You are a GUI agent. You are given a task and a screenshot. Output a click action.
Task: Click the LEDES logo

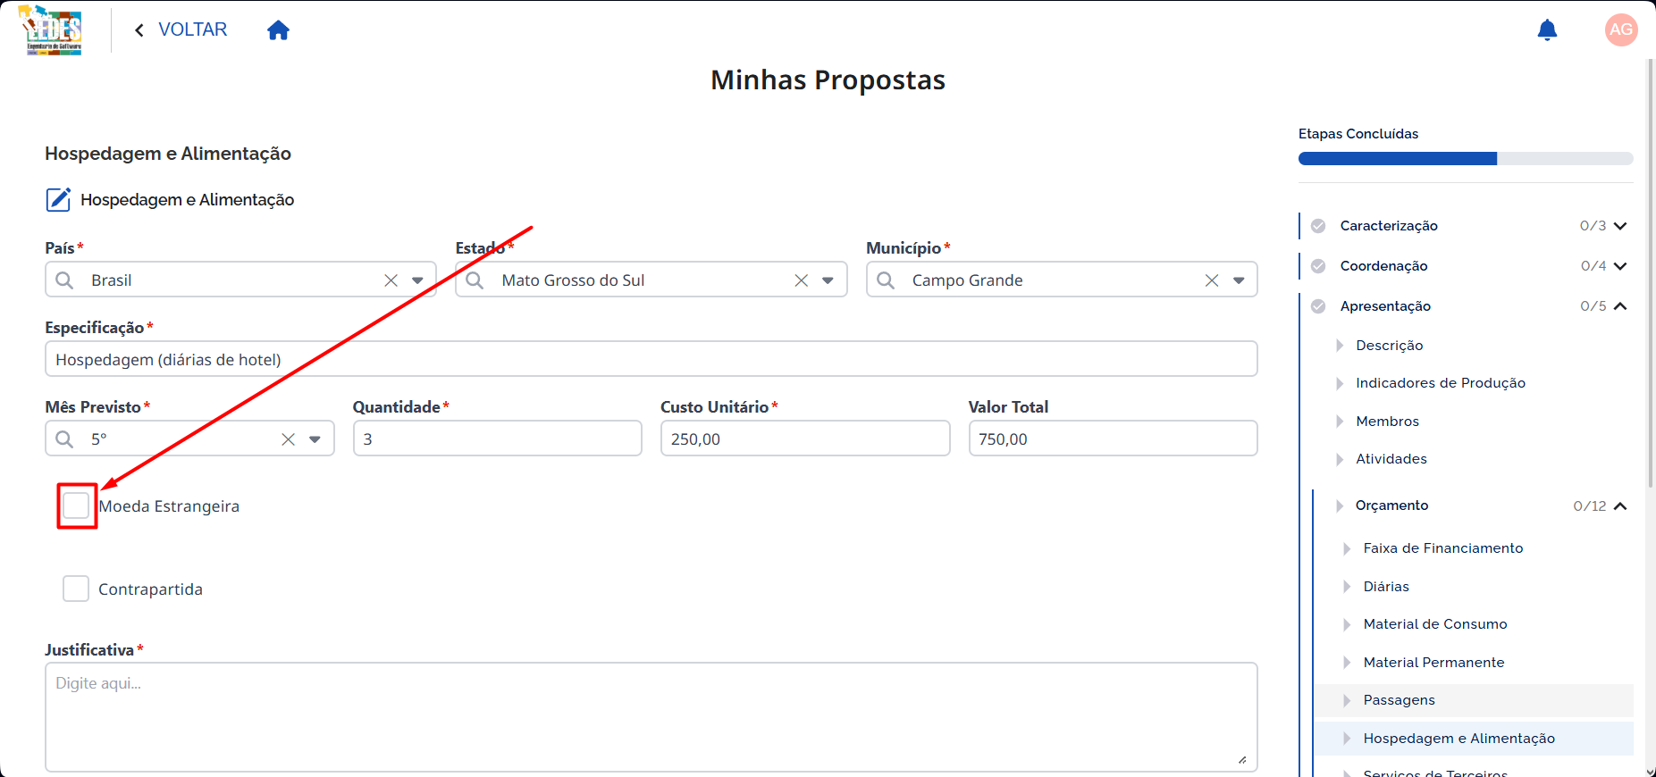53,30
